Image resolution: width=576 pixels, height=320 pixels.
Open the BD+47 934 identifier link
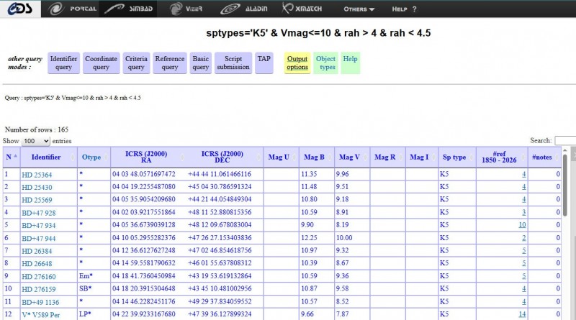point(39,225)
